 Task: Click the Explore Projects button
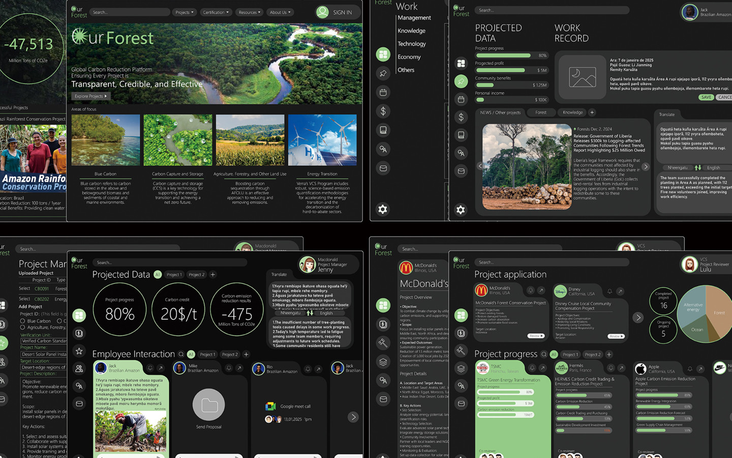90,96
